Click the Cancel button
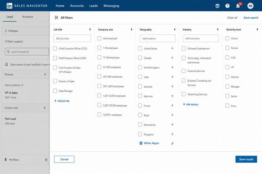Image resolution: width=262 pixels, height=174 pixels. click(64, 159)
